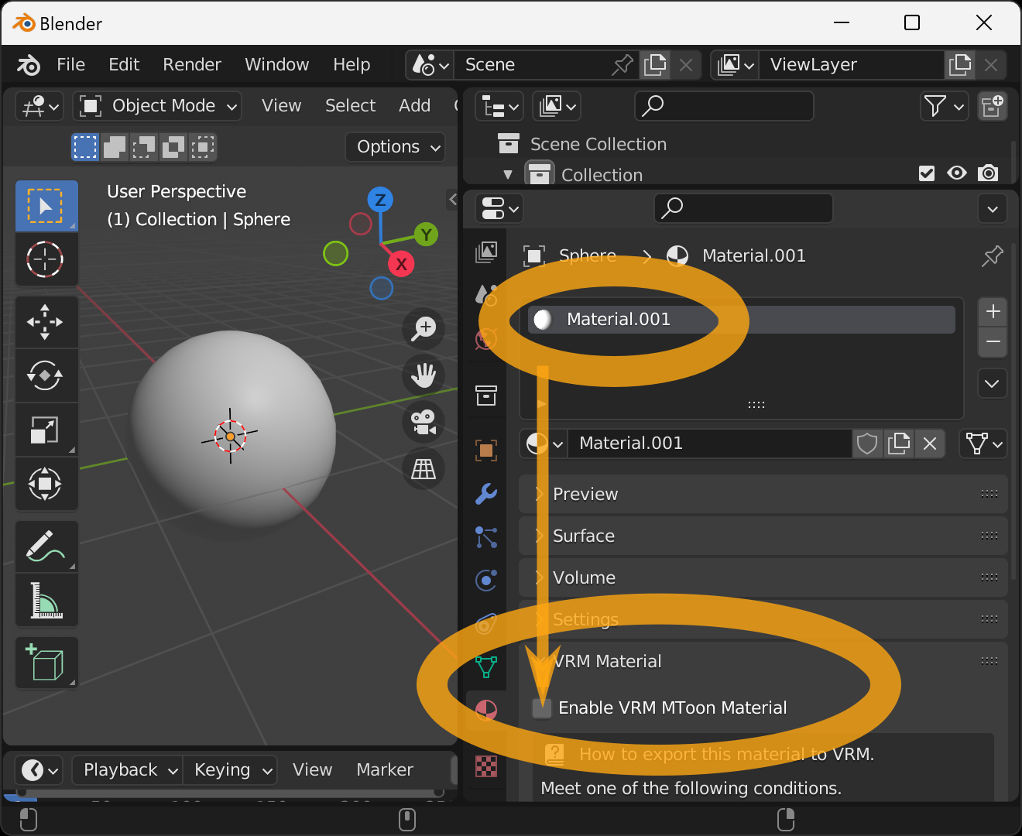Open Playback dropdown in timeline
The image size is (1022, 836).
(x=128, y=770)
